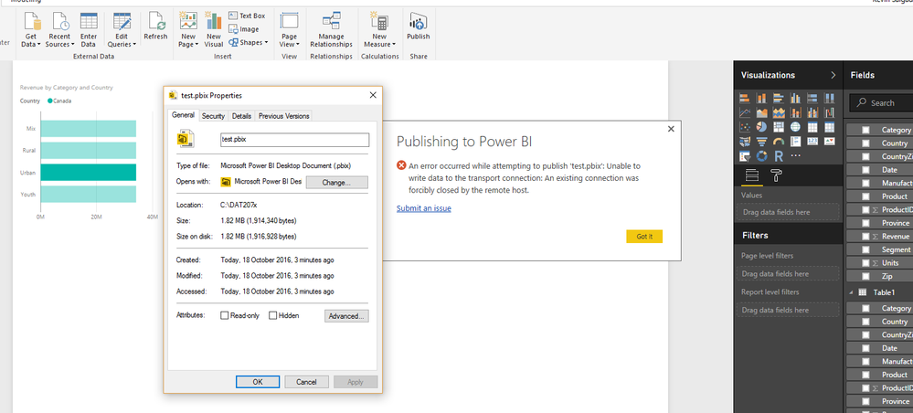The height and width of the screenshot is (413, 913).
Task: Collapse the Table1 node in Fields
Action: coord(850,292)
